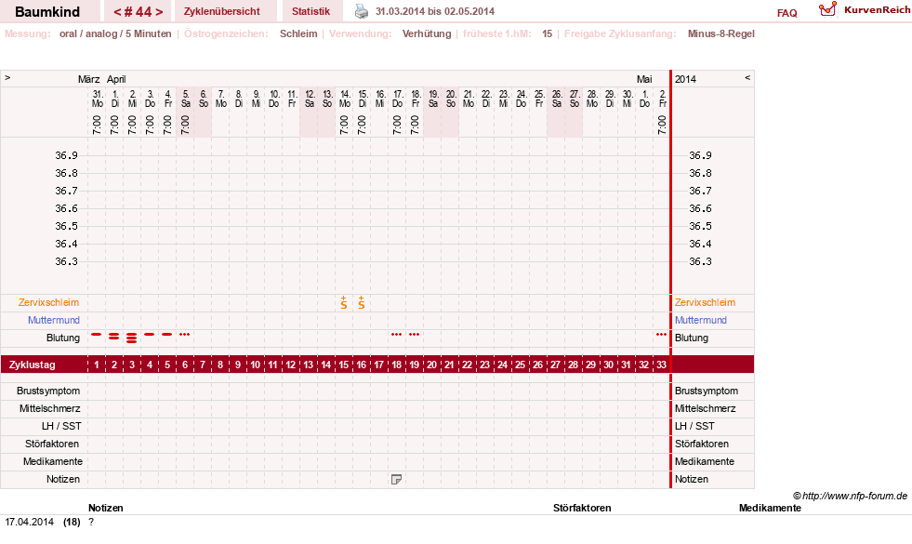Screen dimensions: 912x544
Task: Click the note text "?" entry
Action: [x=91, y=522]
